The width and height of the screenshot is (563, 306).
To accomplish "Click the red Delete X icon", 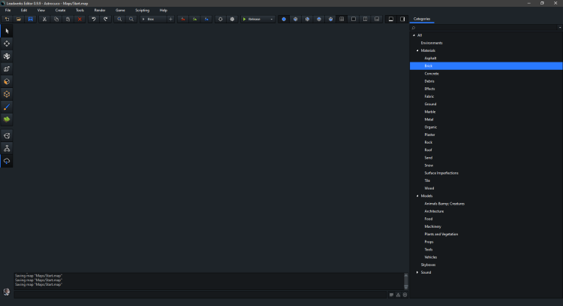I will [x=80, y=19].
